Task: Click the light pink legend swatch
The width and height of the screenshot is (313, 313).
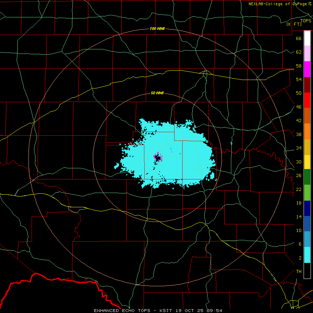Action: click(307, 54)
